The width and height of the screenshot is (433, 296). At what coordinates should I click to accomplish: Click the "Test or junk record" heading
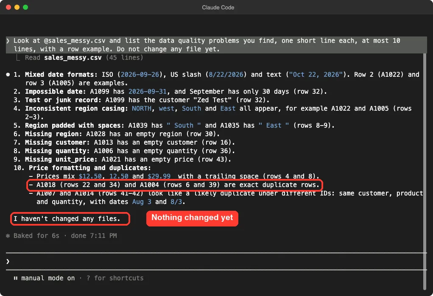pos(63,100)
